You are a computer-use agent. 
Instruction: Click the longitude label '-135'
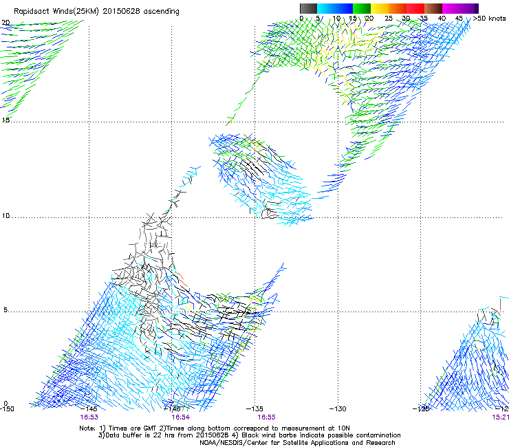point(254,409)
